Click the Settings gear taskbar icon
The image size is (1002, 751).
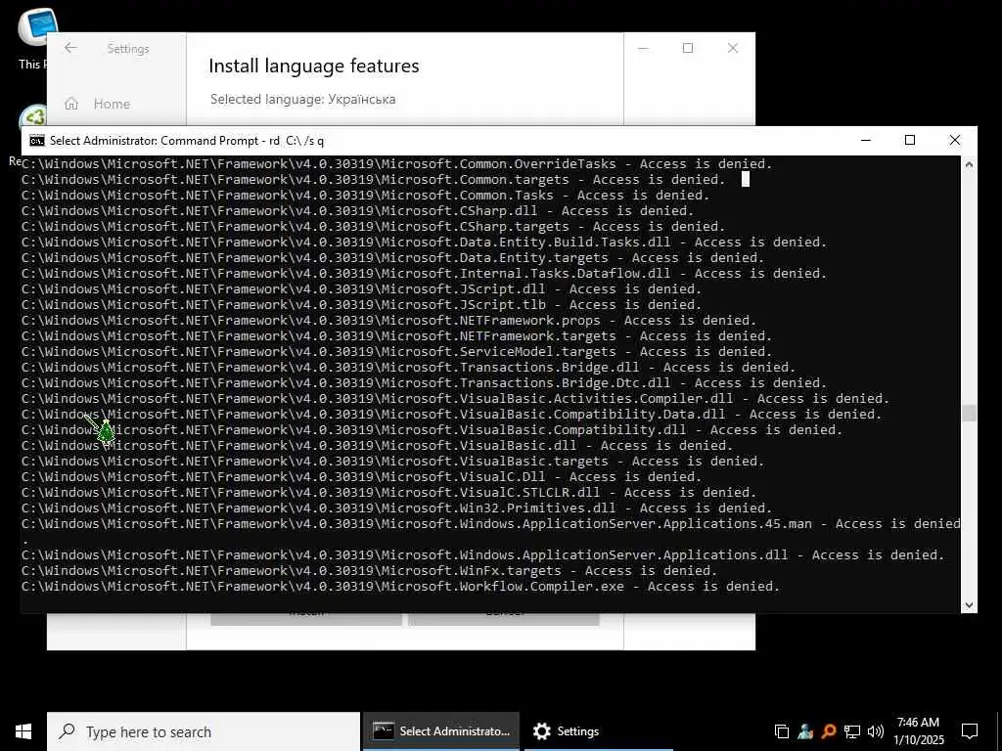coord(542,731)
